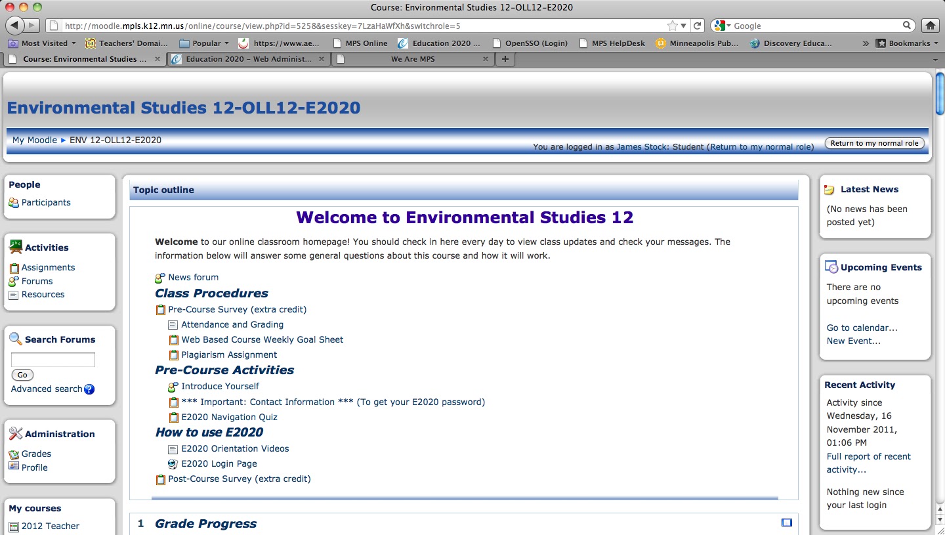945x535 pixels.
Task: Open the Google search engine dropdown
Action: point(721,26)
